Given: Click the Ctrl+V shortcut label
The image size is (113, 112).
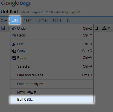Looking at the screenshot, I should (x=87, y=58).
